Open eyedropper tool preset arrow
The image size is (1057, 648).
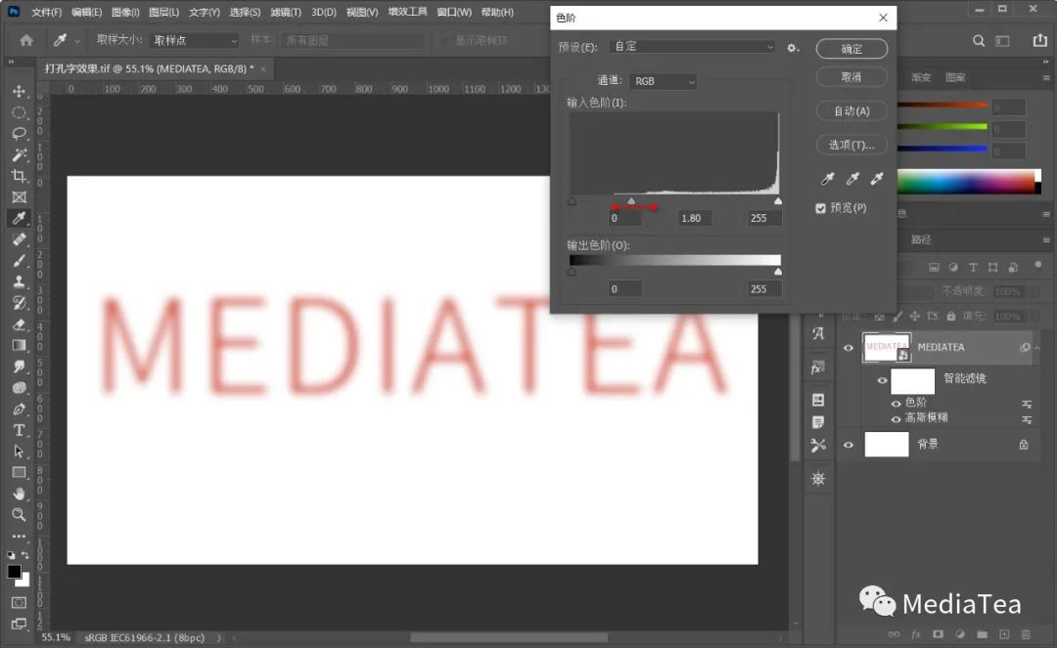77,42
